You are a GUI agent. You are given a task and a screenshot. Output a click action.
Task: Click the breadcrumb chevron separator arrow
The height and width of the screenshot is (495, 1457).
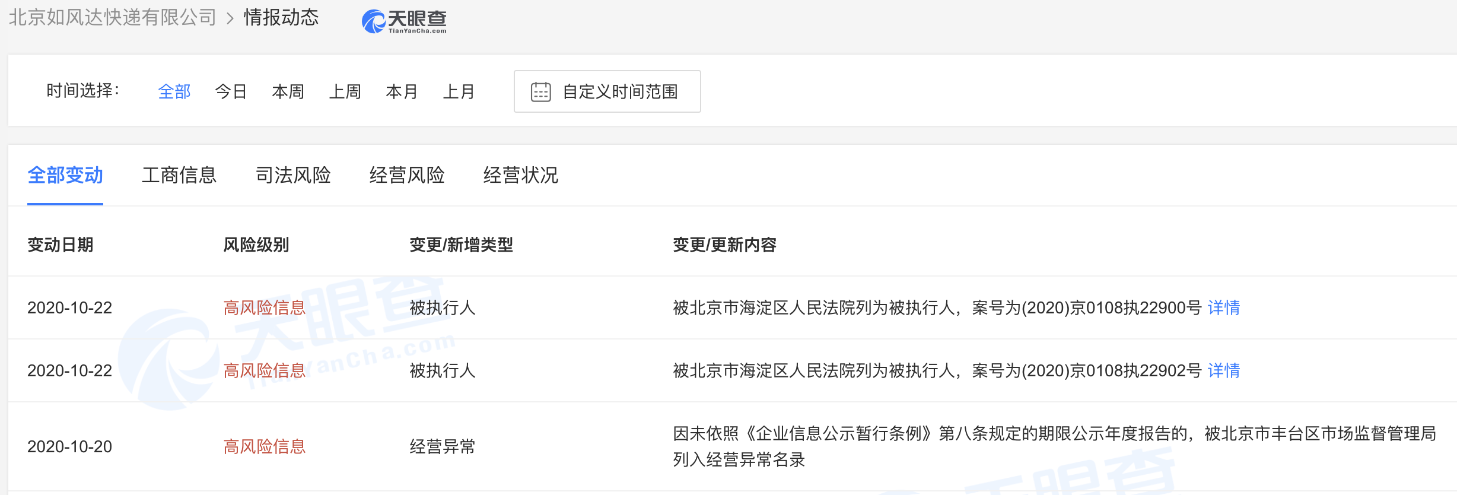pyautogui.click(x=230, y=18)
